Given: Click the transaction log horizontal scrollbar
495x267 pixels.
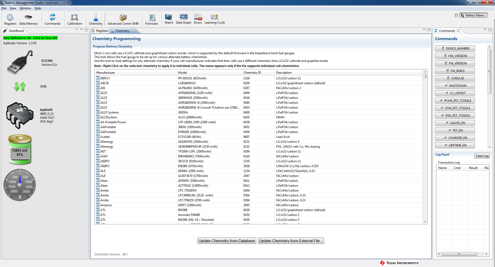Looking at the screenshot, I should [x=459, y=254].
